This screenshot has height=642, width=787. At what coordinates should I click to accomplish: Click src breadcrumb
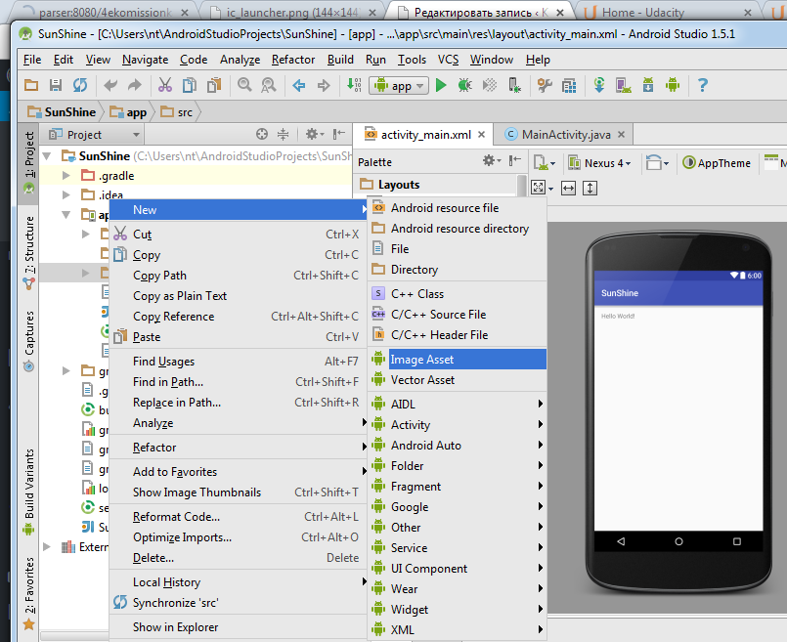point(177,112)
